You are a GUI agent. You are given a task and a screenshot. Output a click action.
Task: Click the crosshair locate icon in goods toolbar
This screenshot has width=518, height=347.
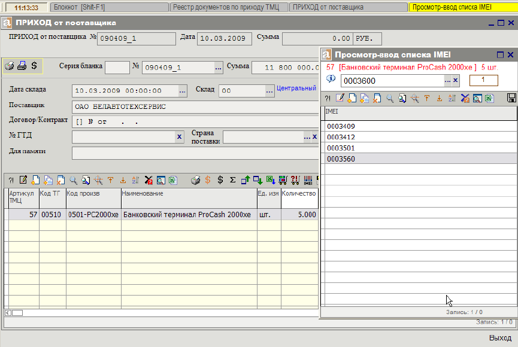pyautogui.click(x=98, y=180)
